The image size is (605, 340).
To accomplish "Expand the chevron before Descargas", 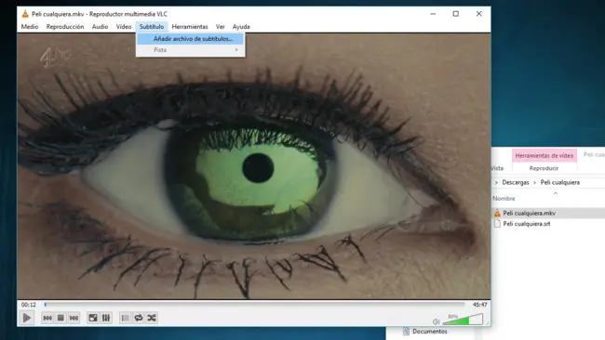I will coord(496,183).
